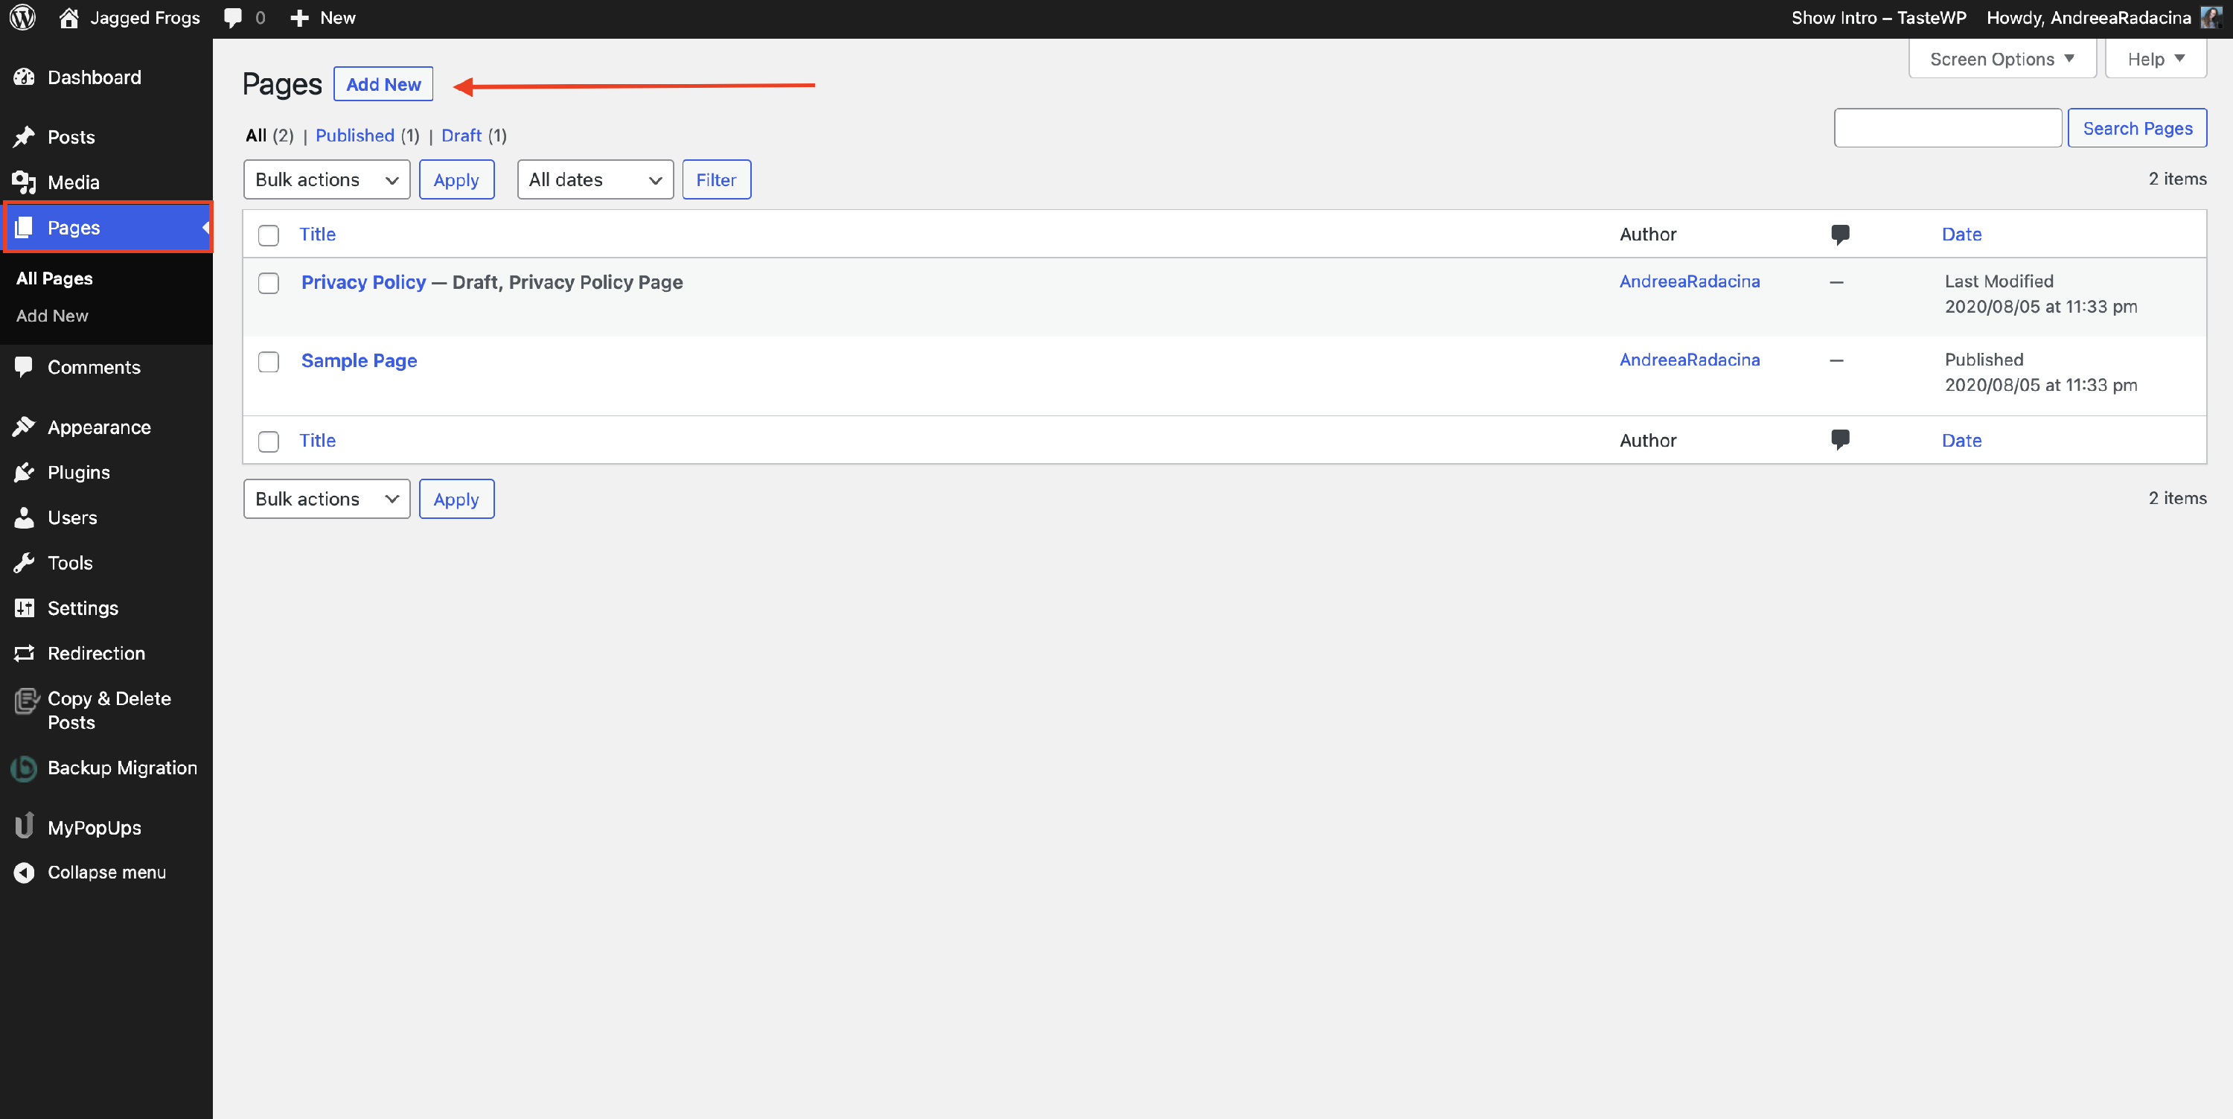Click the comments bubble in admin bar

click(x=233, y=17)
